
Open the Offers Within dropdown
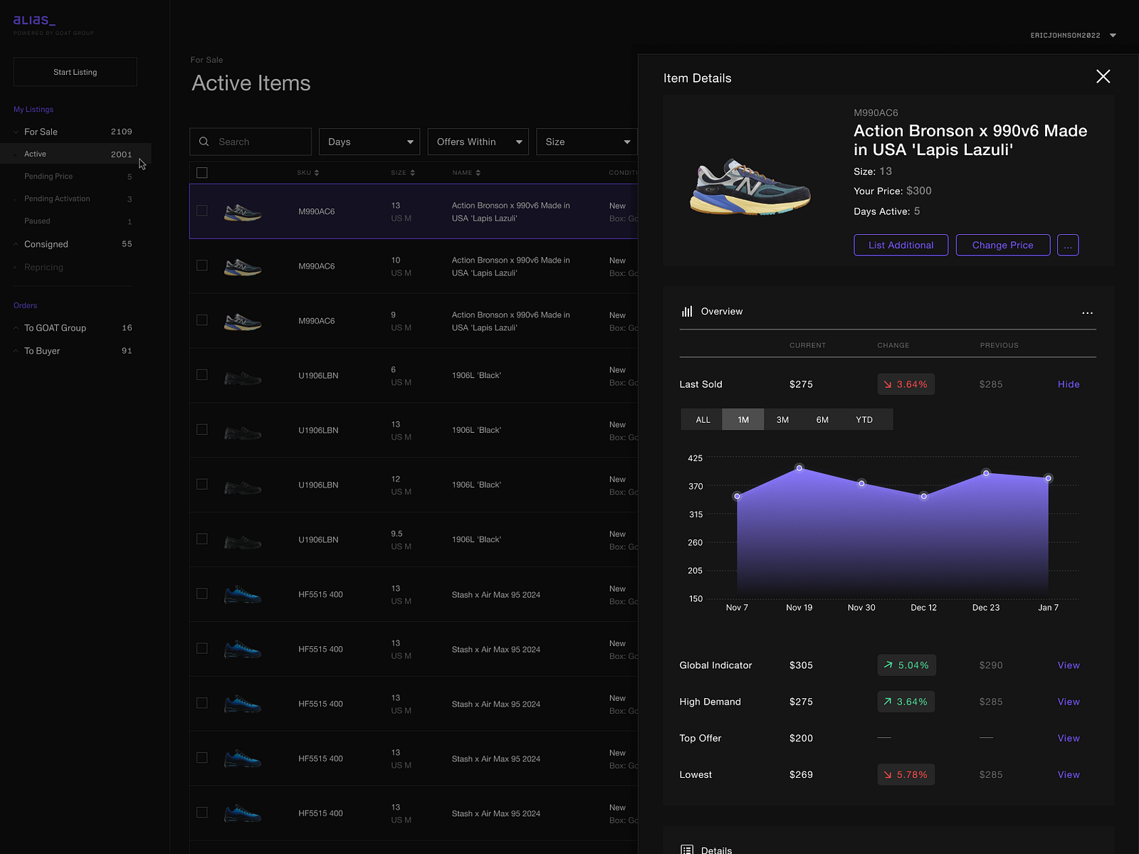pos(478,142)
